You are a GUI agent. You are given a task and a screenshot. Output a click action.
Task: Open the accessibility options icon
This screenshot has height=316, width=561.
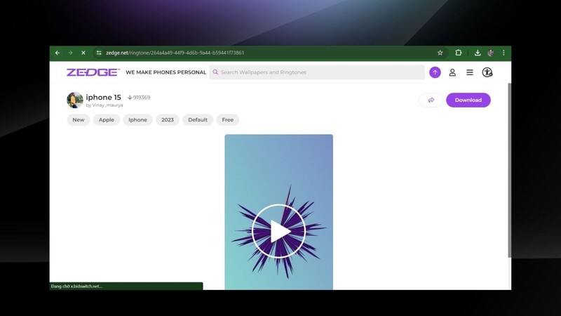[487, 72]
